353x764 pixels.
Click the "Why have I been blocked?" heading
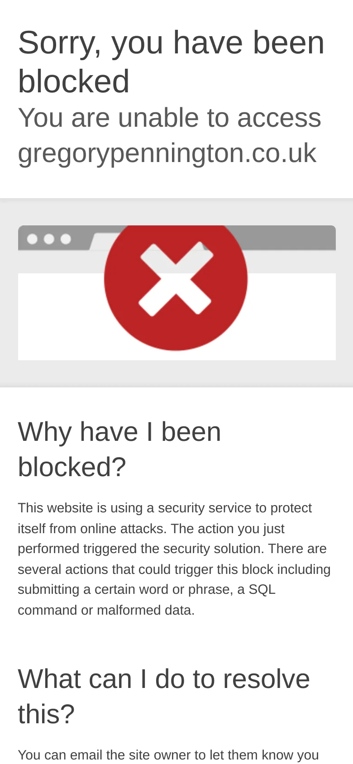click(x=119, y=449)
